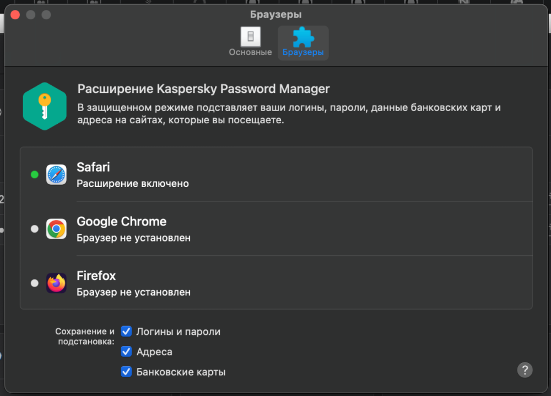Click the Google Chrome row title
This screenshot has width=551, height=396.
[121, 222]
